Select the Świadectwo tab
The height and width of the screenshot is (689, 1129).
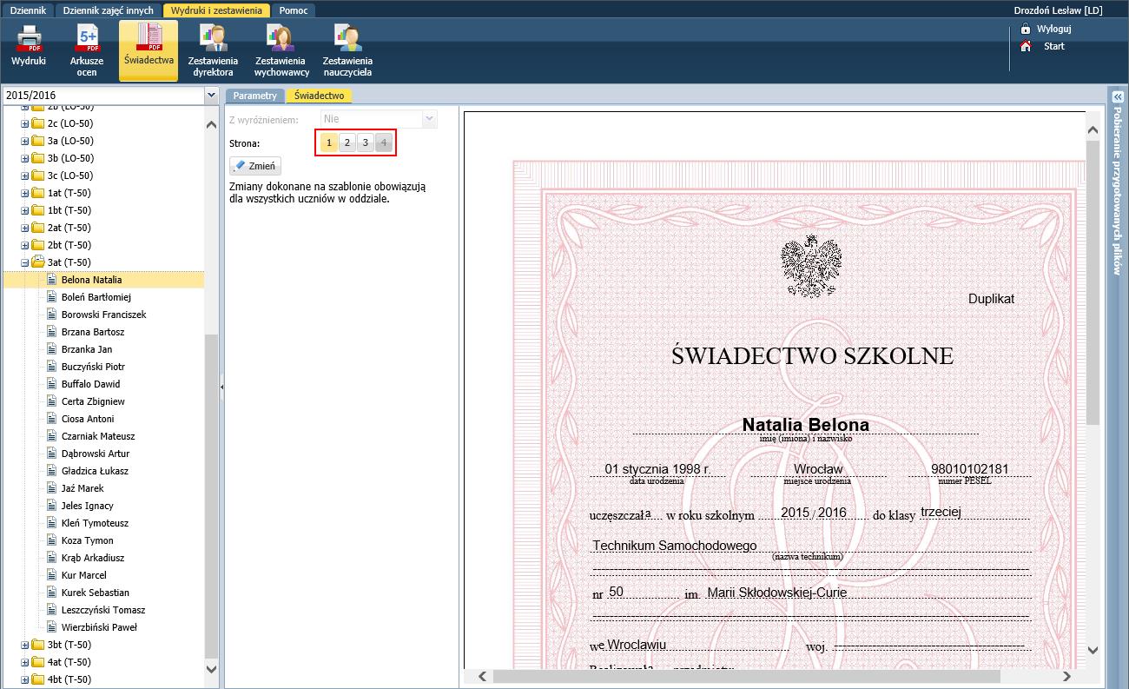coord(320,96)
